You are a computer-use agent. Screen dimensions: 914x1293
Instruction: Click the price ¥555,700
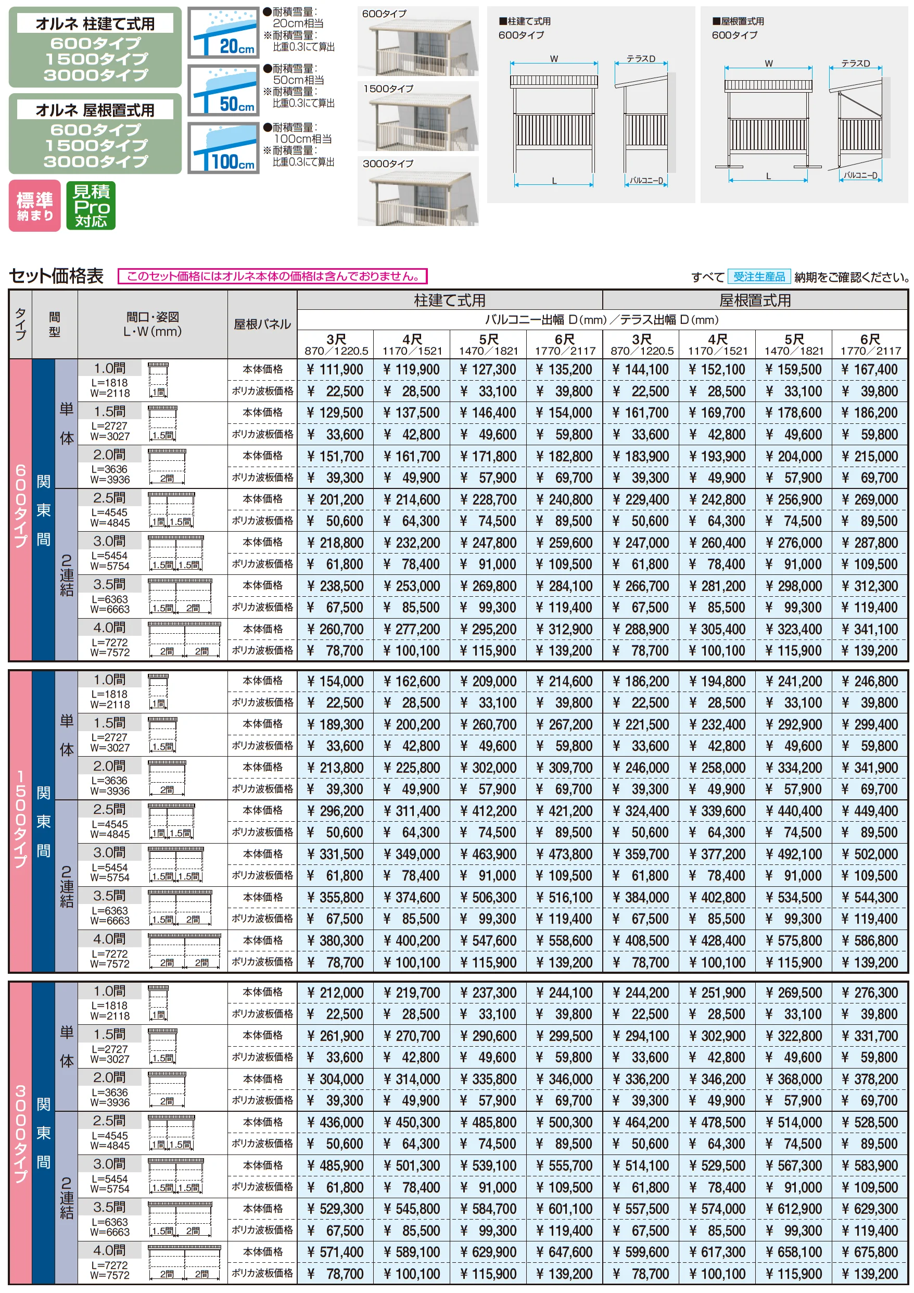(x=564, y=1166)
